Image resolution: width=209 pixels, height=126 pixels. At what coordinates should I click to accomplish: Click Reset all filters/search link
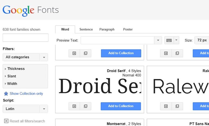tap(27, 121)
